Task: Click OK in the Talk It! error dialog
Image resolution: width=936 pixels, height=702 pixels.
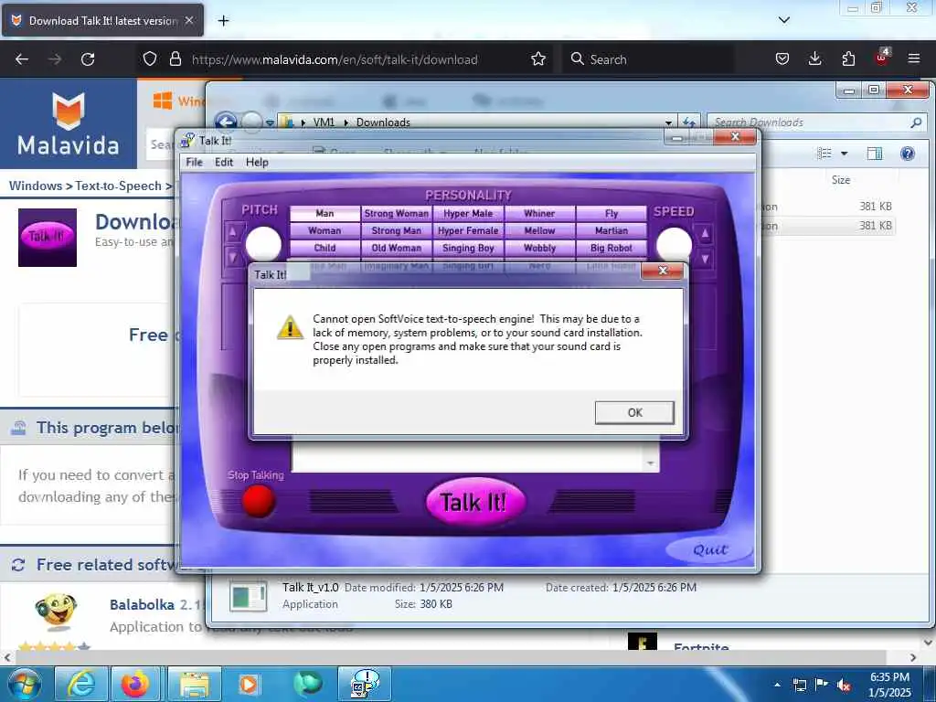Action: (x=634, y=412)
